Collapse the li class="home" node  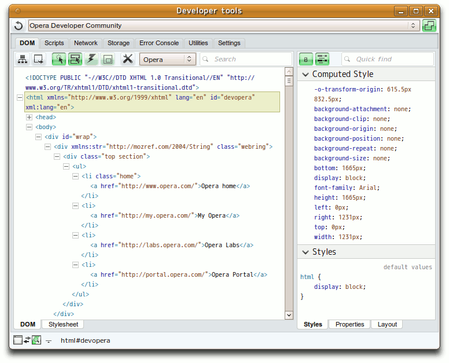point(75,176)
